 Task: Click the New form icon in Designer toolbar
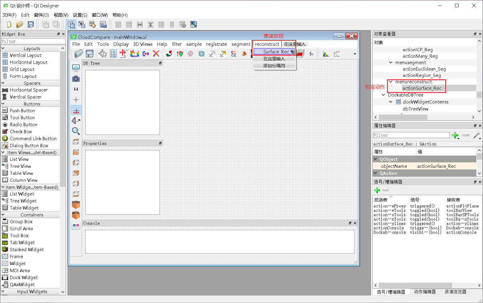point(9,24)
